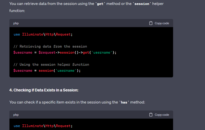
Task: Click the first block's use Illuminate\Http\Request line
Action: point(43,34)
